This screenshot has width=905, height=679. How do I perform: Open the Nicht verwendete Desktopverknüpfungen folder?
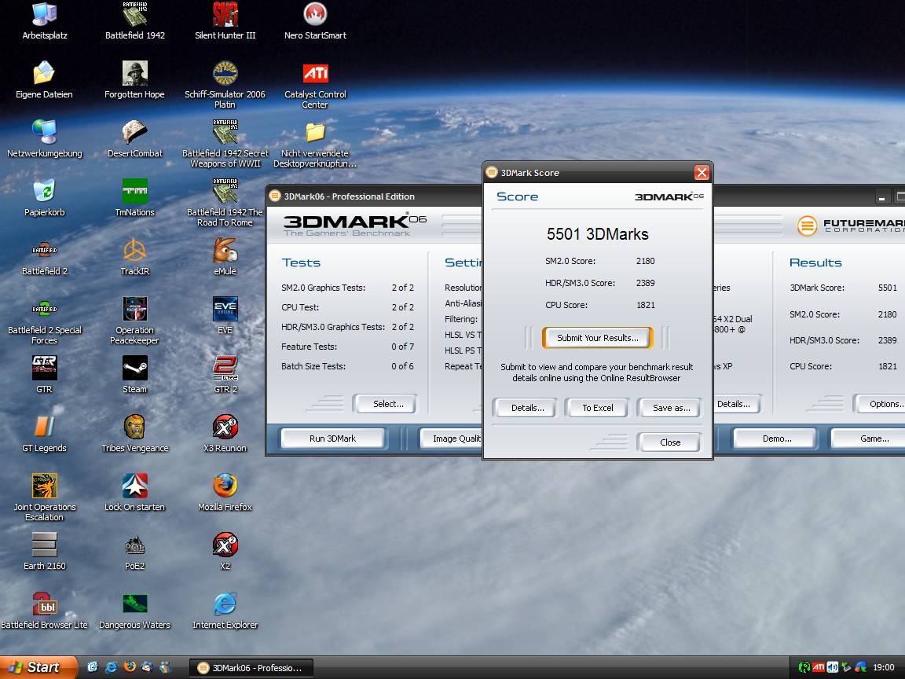click(315, 144)
